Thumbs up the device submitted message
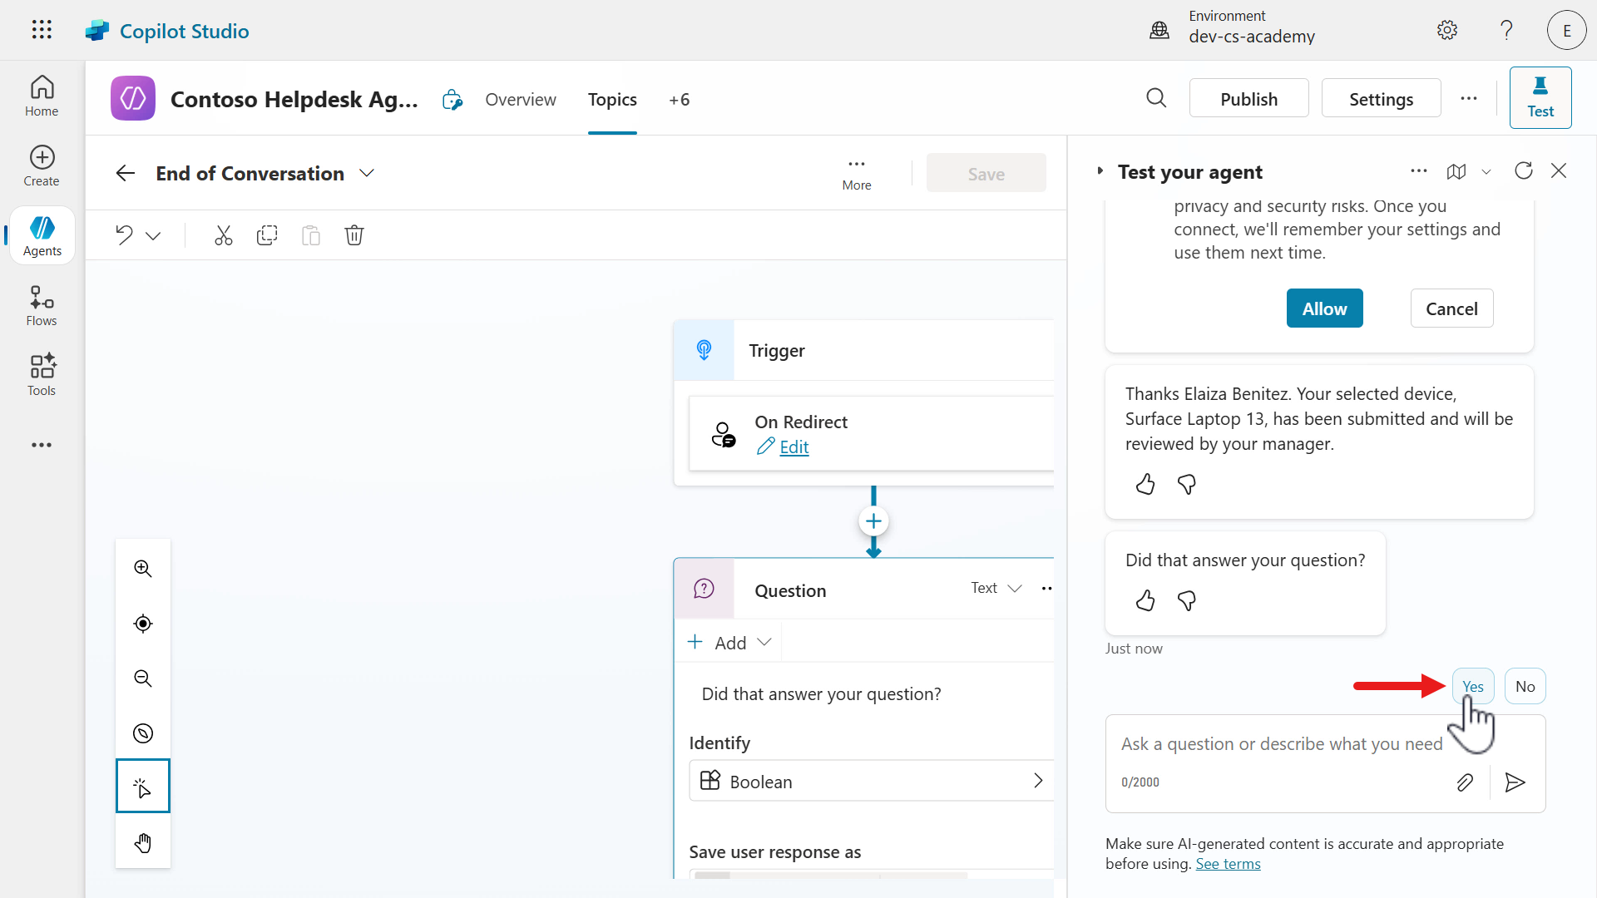The width and height of the screenshot is (1597, 898). pyautogui.click(x=1145, y=484)
